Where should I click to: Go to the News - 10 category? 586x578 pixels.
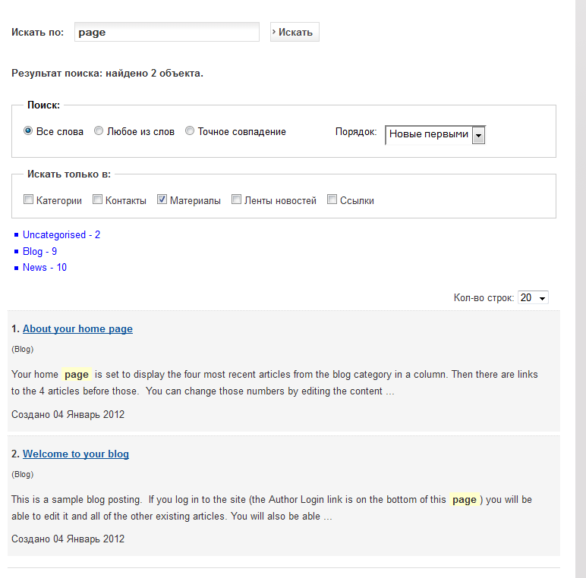(45, 268)
